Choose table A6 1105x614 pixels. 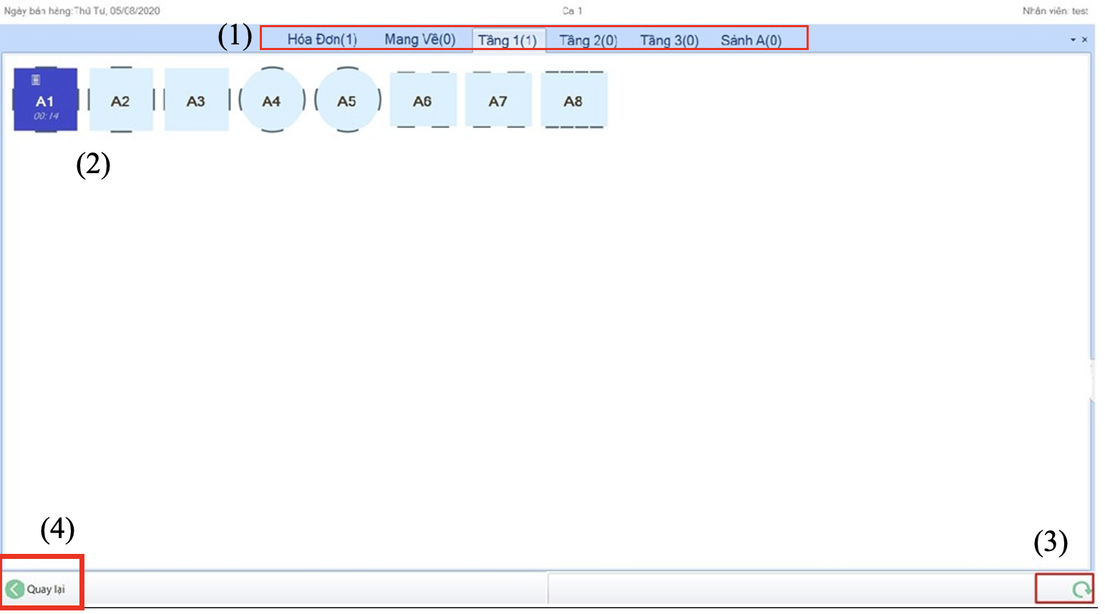coord(423,100)
